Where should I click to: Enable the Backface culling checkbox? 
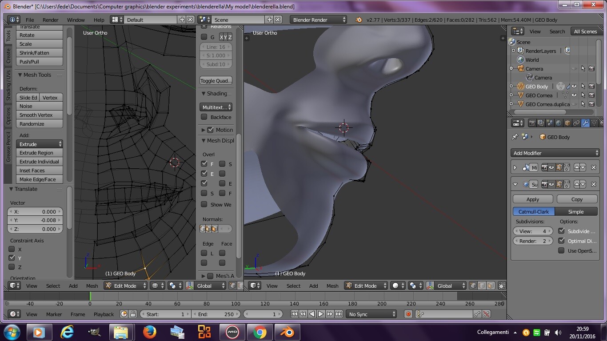204,117
